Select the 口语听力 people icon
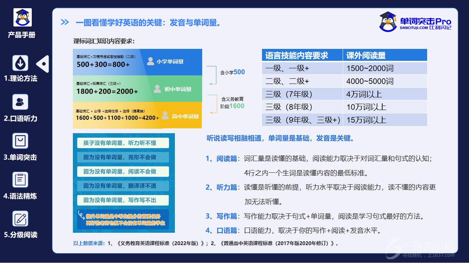 click(20, 102)
